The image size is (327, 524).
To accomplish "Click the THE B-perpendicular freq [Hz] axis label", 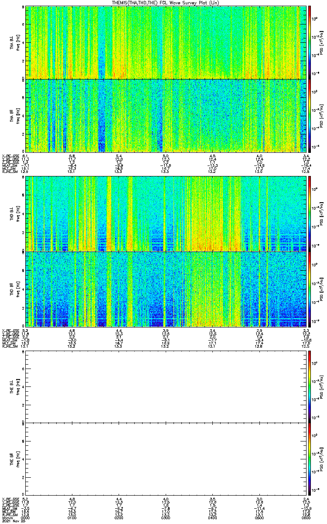I will pos(19,386).
